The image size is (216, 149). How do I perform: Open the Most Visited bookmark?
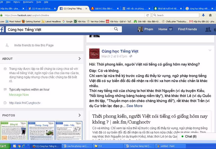(13, 22)
